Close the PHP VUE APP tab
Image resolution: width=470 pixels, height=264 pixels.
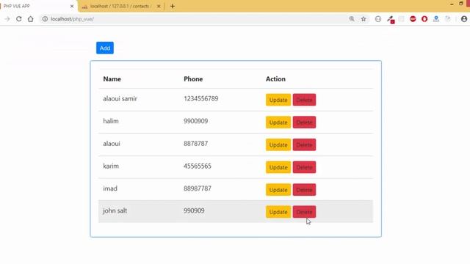point(72,6)
